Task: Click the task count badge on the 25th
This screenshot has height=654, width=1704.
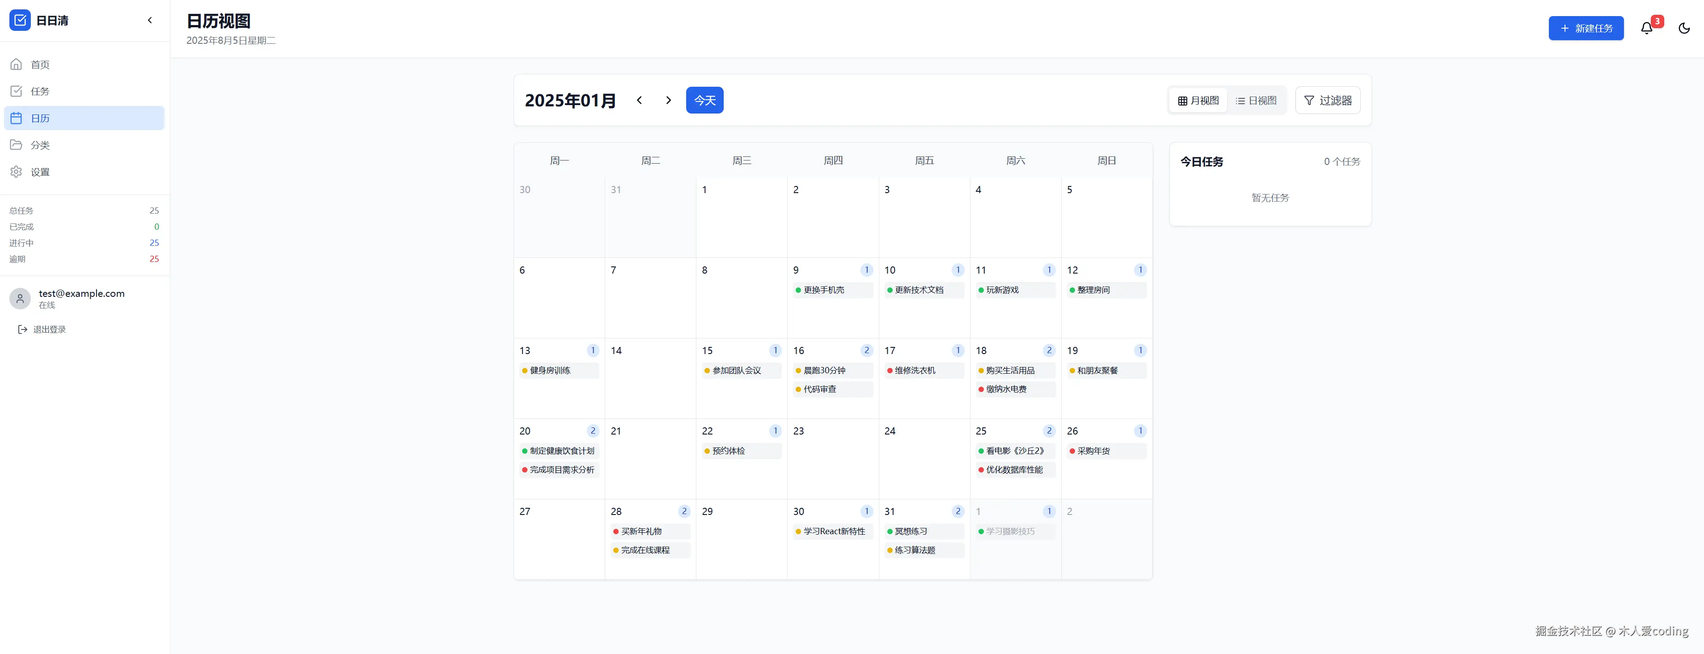Action: coord(1049,431)
